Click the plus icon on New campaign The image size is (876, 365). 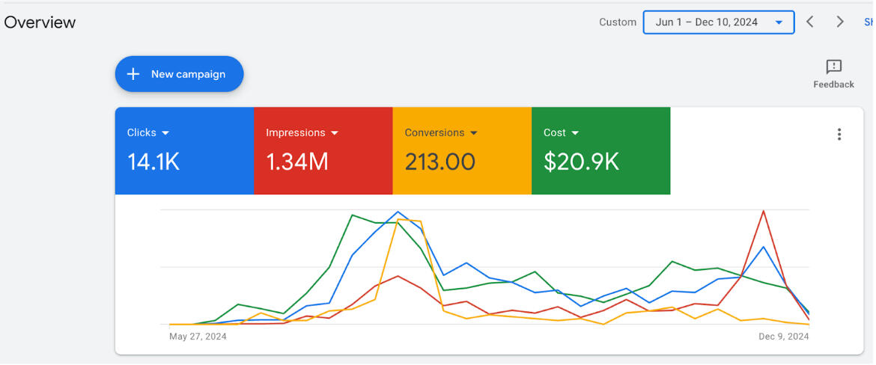133,74
